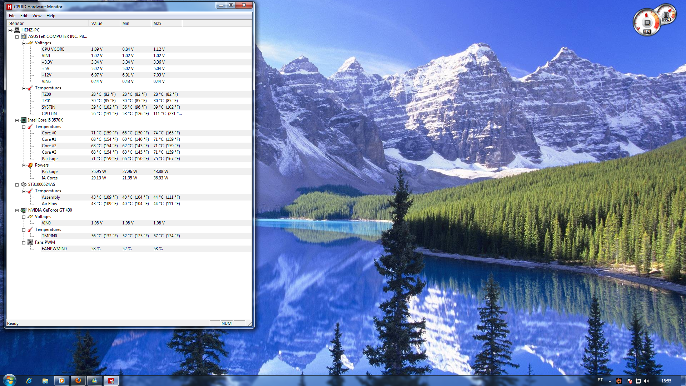Open Windows Media Player in taskbar
Viewport: 686px width, 386px height.
pyautogui.click(x=61, y=381)
